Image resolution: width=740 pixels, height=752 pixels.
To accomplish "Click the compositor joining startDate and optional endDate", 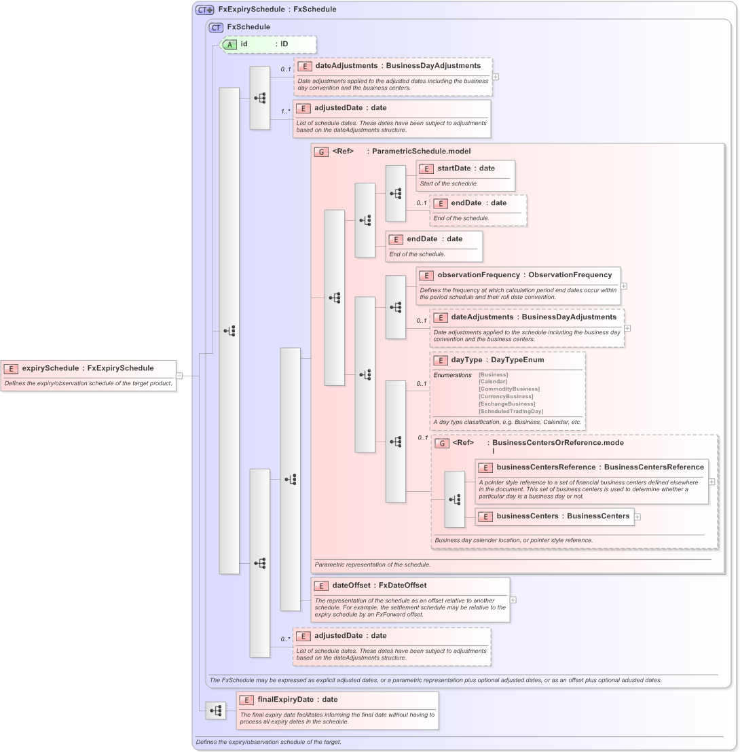I will [x=395, y=194].
